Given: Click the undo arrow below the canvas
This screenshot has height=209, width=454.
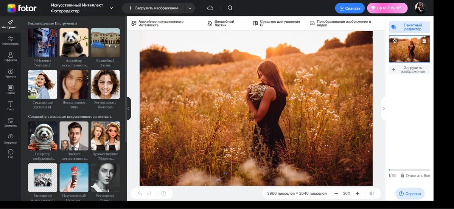Looking at the screenshot, I should coord(140,193).
